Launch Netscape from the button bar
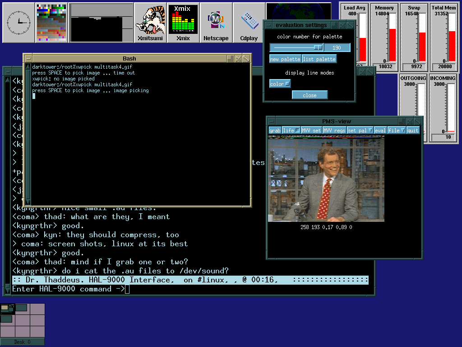Viewport: 462px width, 347px height. tap(216, 23)
